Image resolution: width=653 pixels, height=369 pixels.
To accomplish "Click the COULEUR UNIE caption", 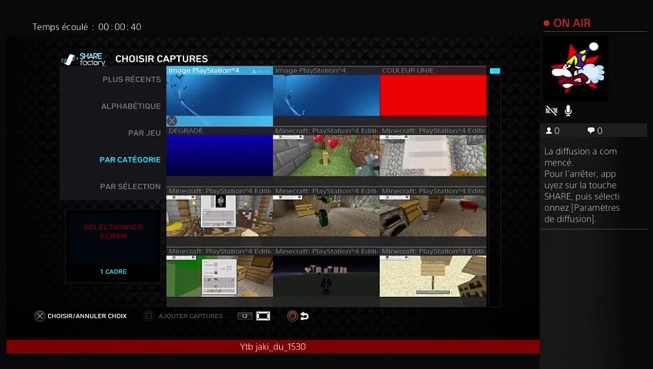I will 408,70.
